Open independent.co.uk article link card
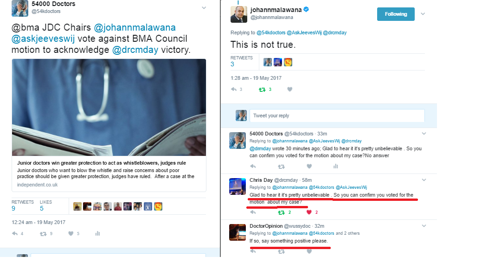Image resolution: width=488 pixels, height=263 pixels. 109,173
